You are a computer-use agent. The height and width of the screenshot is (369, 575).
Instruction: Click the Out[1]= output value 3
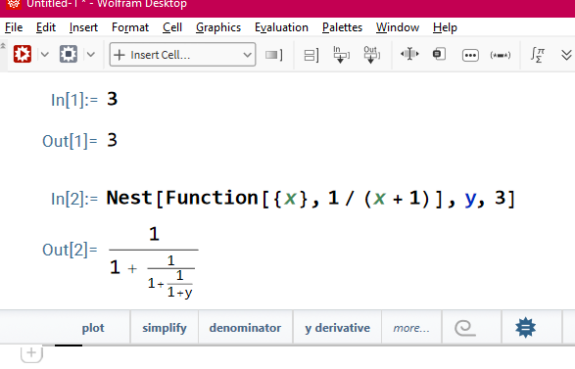tap(113, 140)
